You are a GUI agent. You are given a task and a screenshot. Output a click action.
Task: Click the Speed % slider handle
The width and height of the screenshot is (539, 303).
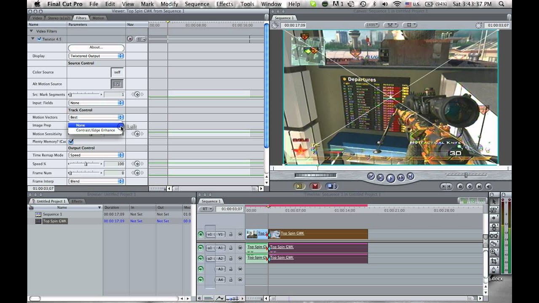click(x=86, y=164)
